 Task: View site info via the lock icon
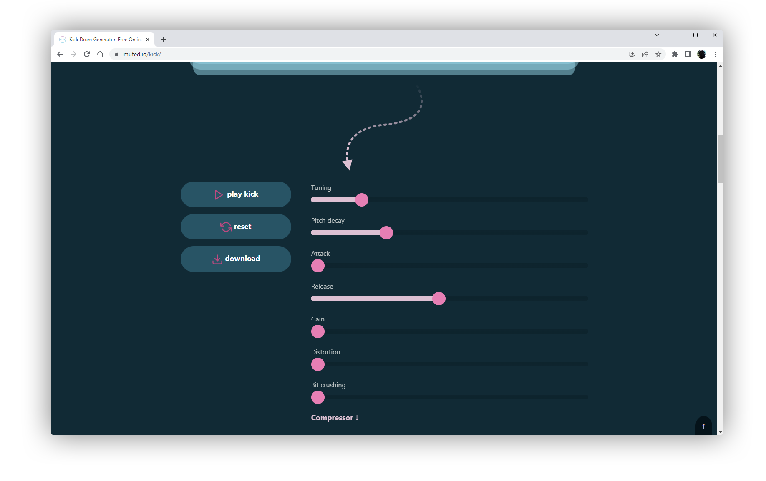coord(117,54)
